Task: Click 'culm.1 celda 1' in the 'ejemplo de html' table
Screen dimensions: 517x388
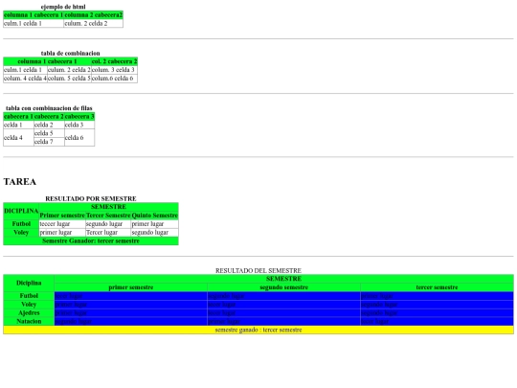Action: point(34,23)
